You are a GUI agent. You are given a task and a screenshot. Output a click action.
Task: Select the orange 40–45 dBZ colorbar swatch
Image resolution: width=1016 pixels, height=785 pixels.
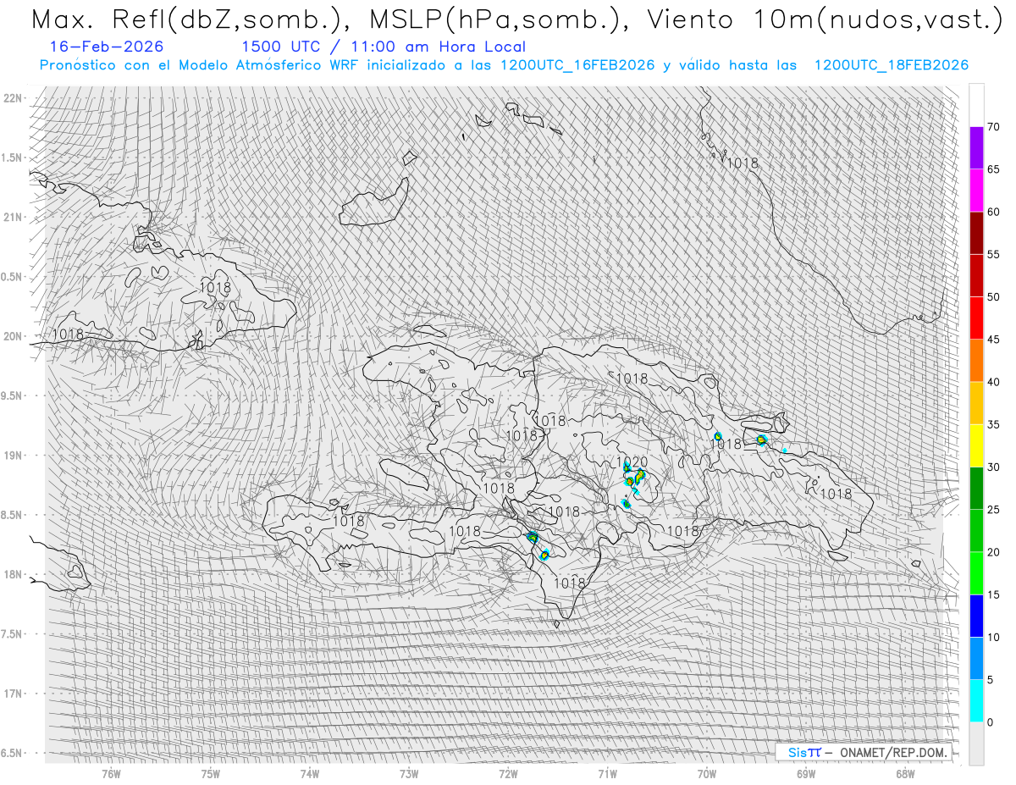click(976, 361)
